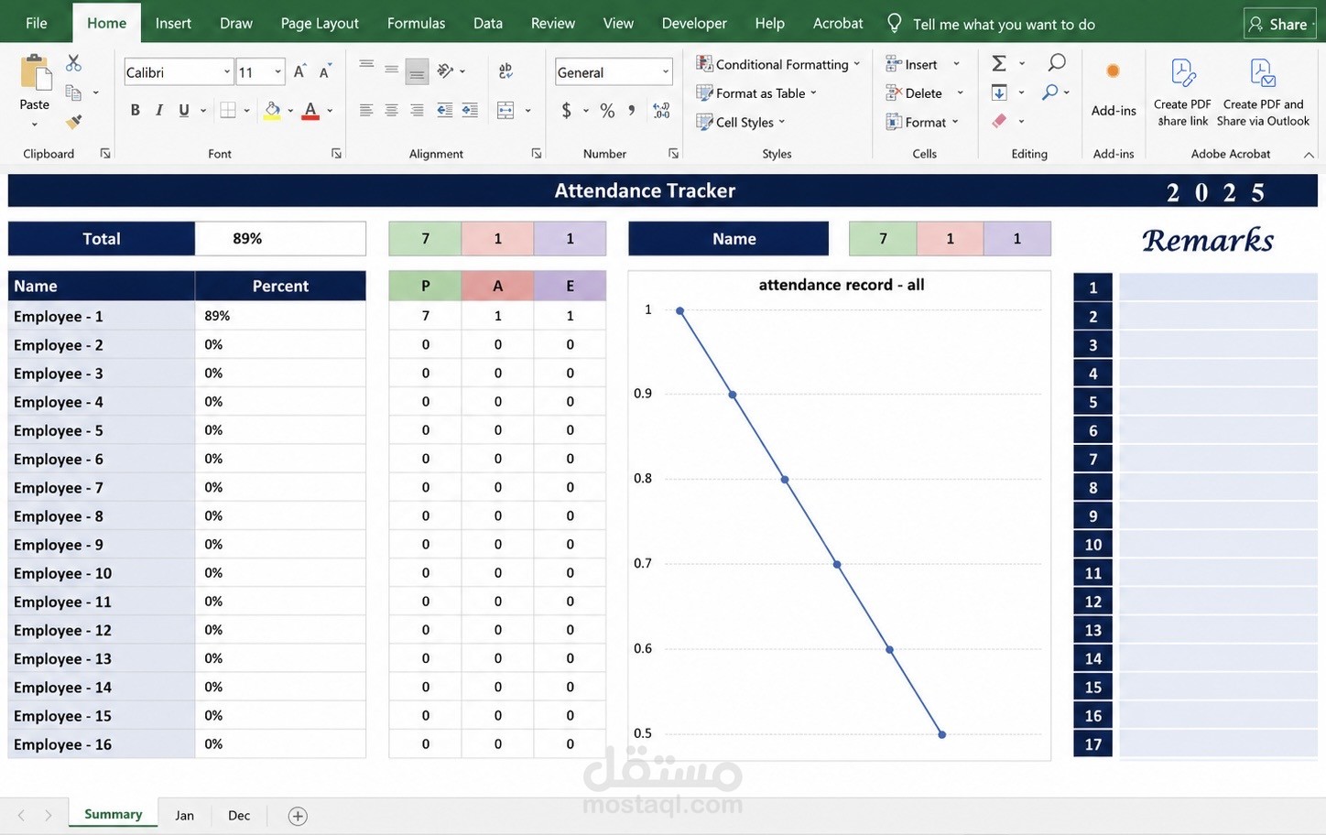Increase font size with large A
The image size is (1326, 835).
pyautogui.click(x=299, y=71)
